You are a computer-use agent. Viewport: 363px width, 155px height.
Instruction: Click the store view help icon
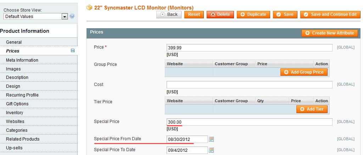(72, 16)
